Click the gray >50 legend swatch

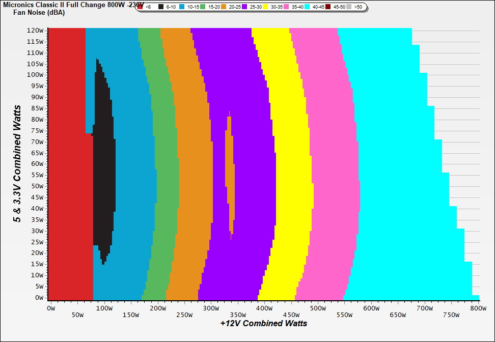tap(349, 7)
